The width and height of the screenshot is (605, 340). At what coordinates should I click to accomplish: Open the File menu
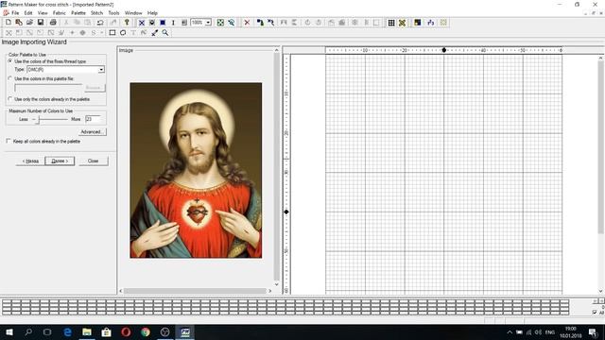click(15, 12)
